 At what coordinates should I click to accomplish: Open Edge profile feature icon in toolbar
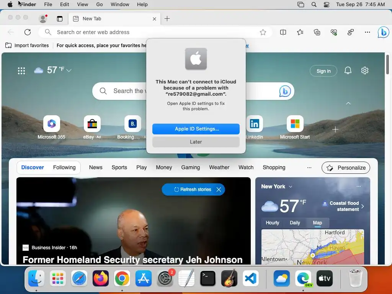click(351, 32)
